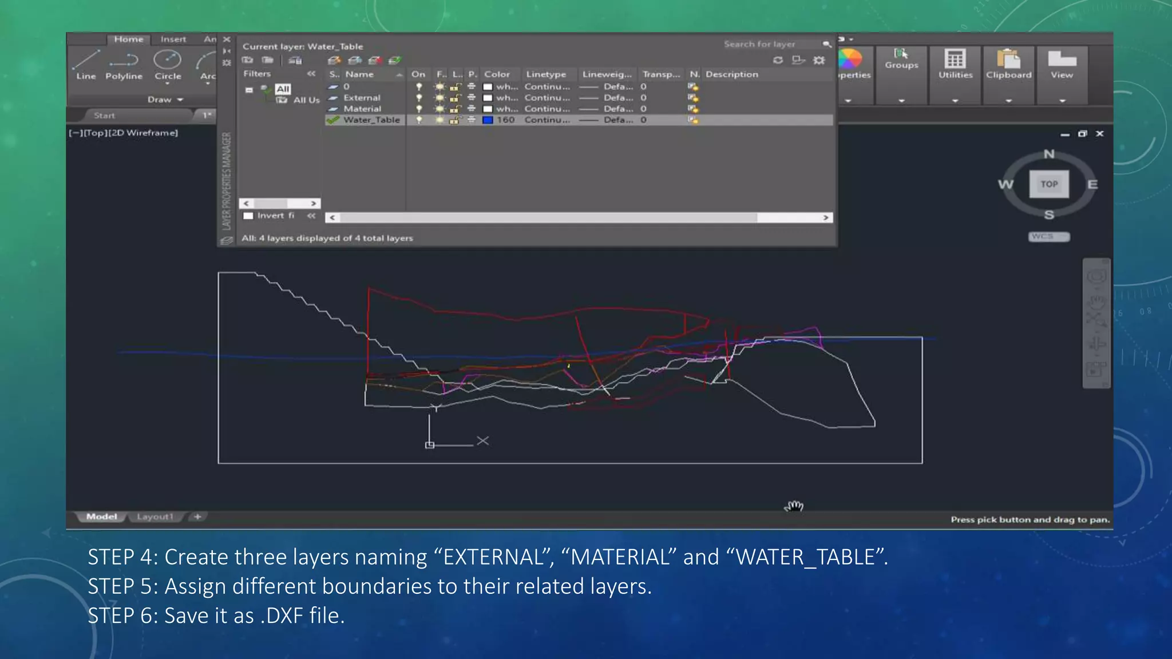
Task: Sort layers by Name column header
Action: coord(373,74)
